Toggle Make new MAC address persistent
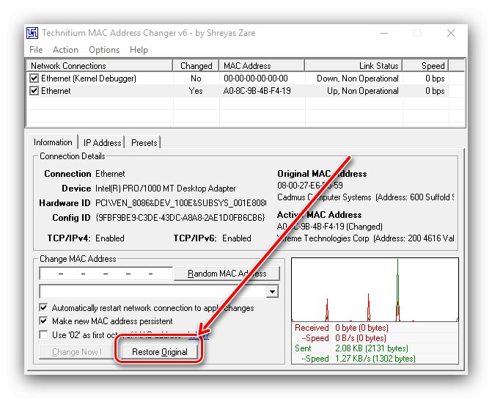 43,321
